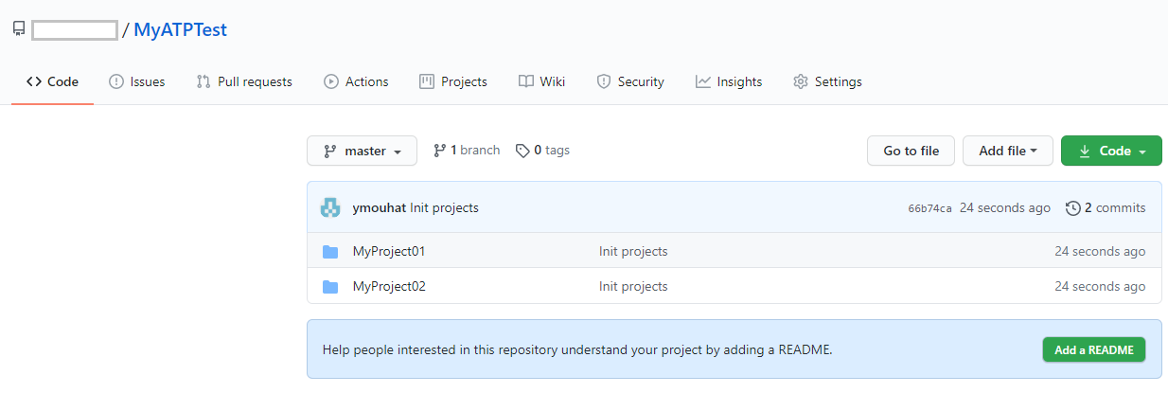Open the Insights tab
The image size is (1168, 393).
[729, 82]
